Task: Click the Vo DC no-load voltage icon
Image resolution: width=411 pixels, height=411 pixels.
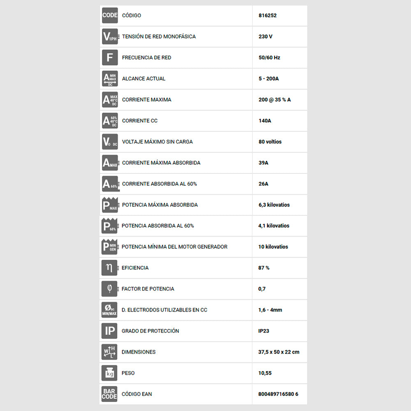Action: point(110,141)
